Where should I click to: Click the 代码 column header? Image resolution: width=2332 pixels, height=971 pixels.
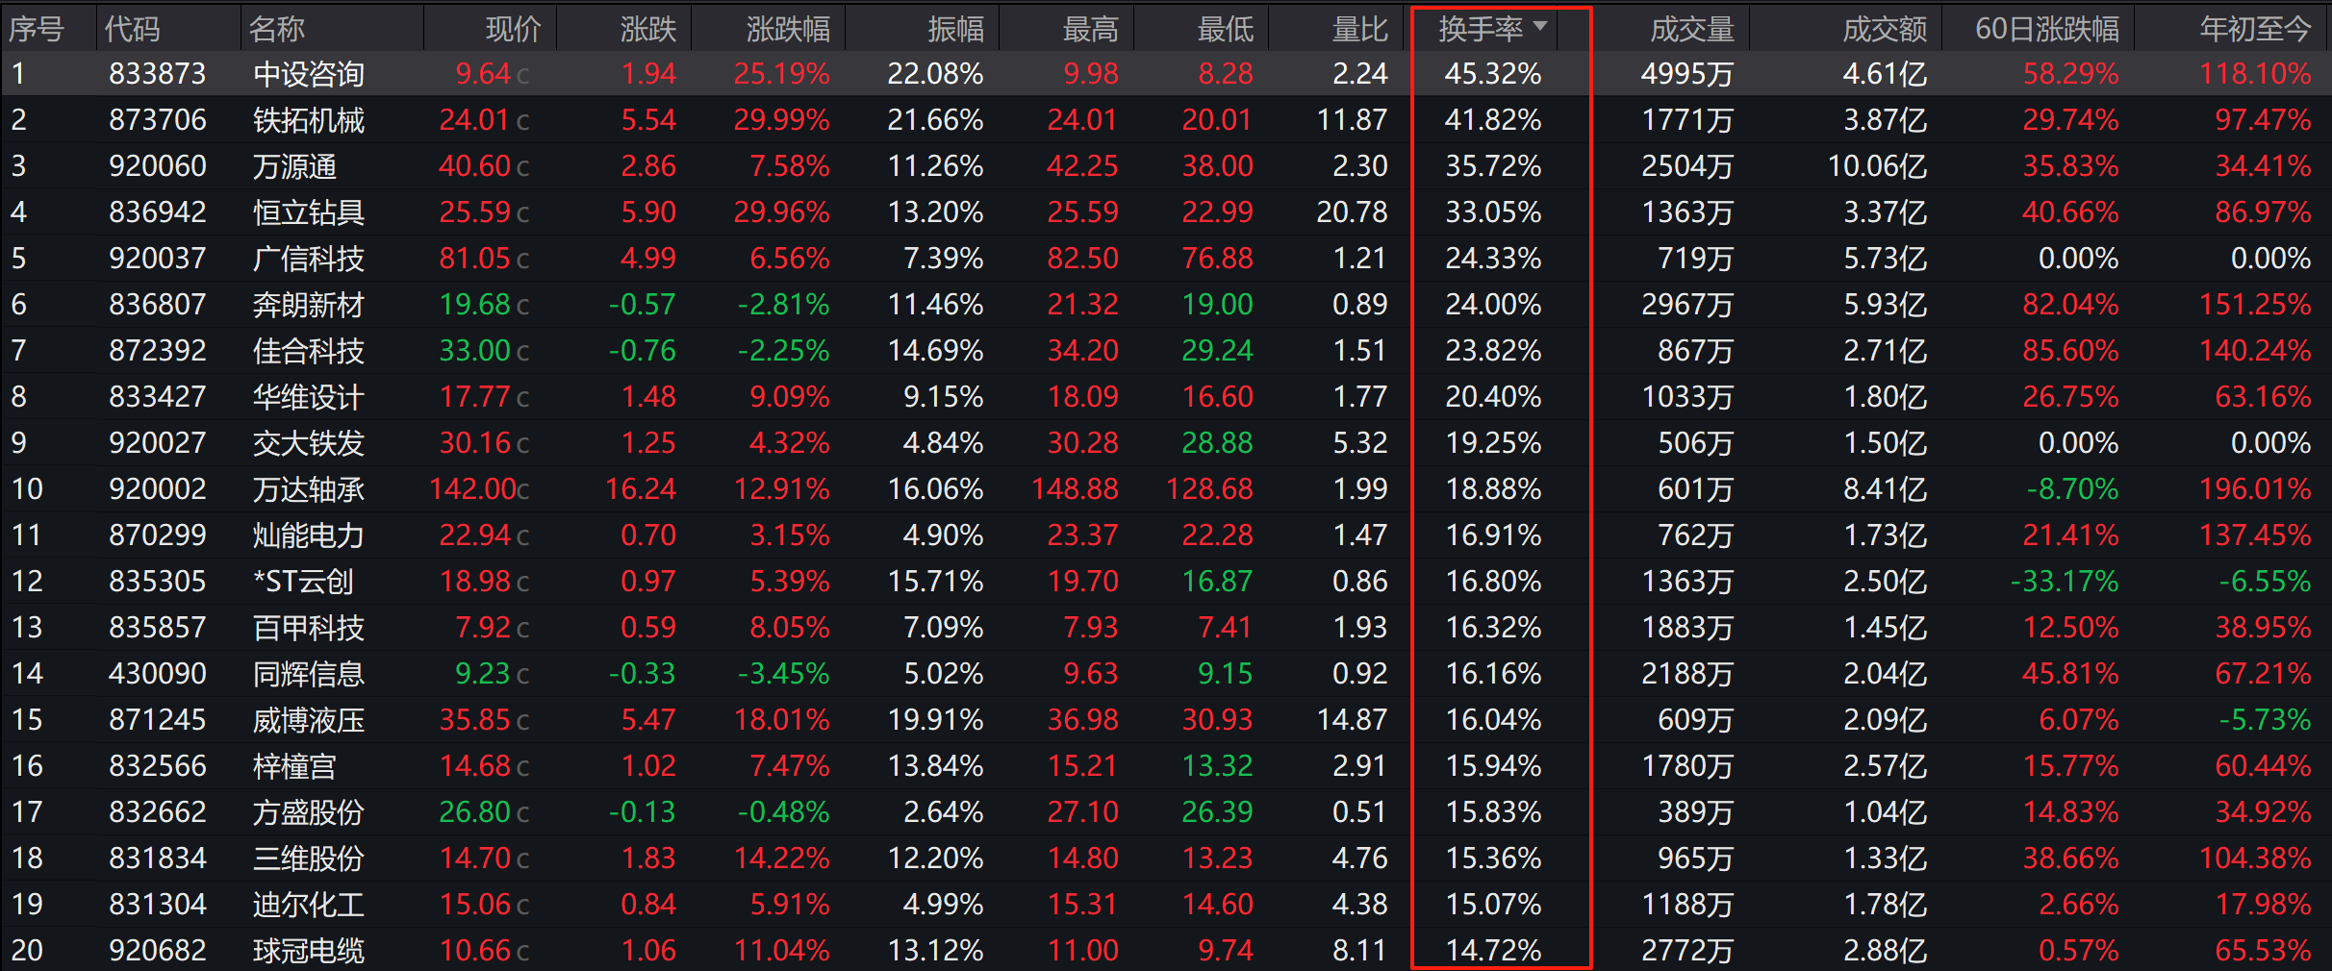tap(133, 29)
